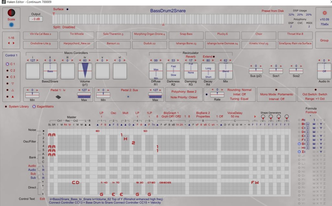This screenshot has width=332, height=206.
Task: Load preset Kinetic Vinyl.15
Action: point(259,45)
